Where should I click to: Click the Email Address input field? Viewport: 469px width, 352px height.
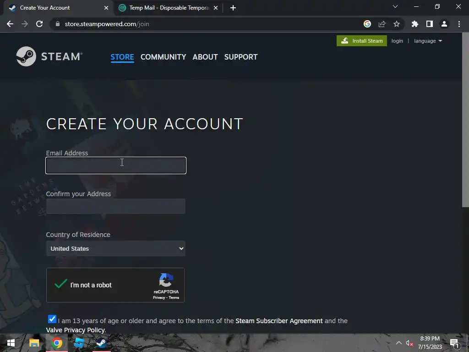[116, 165]
